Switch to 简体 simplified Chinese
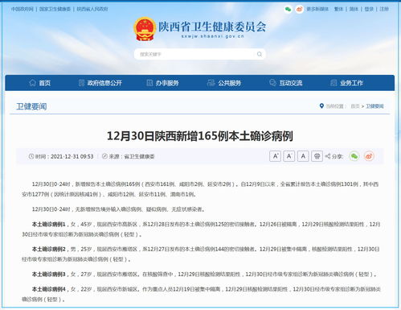The height and width of the screenshot is (310, 401). [x=354, y=9]
